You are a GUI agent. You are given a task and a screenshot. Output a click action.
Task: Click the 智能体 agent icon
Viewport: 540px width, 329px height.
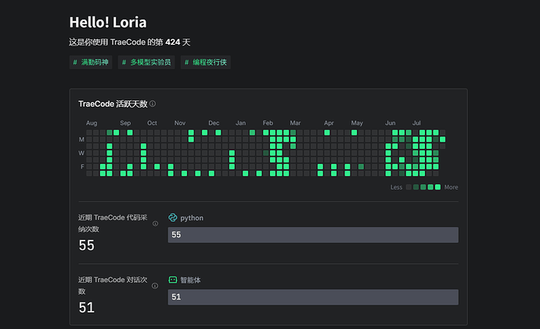[x=172, y=280]
